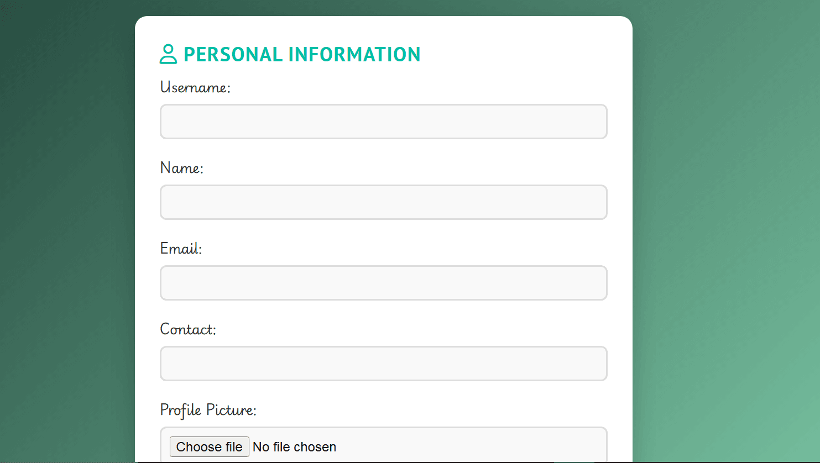This screenshot has width=820, height=463.
Task: Select the Email input box
Action: pyautogui.click(x=383, y=283)
